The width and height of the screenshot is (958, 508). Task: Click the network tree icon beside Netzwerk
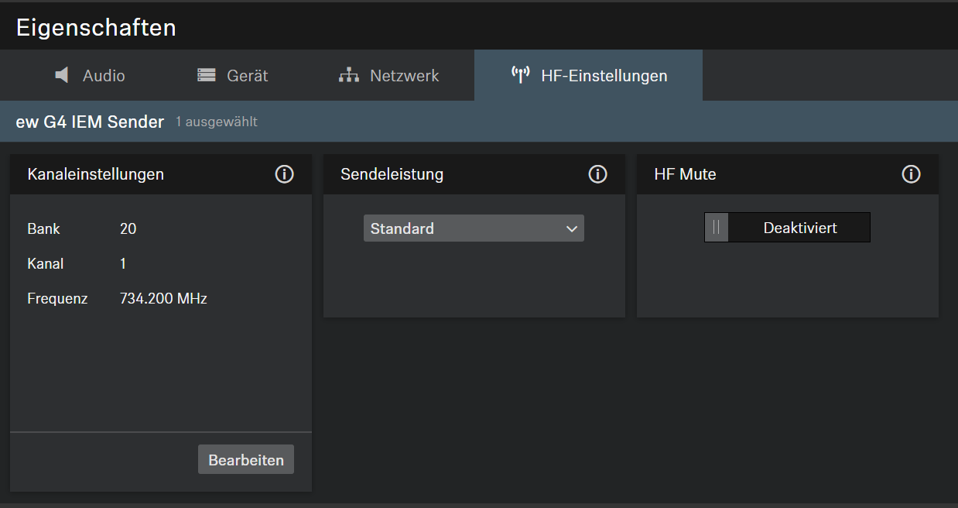349,75
